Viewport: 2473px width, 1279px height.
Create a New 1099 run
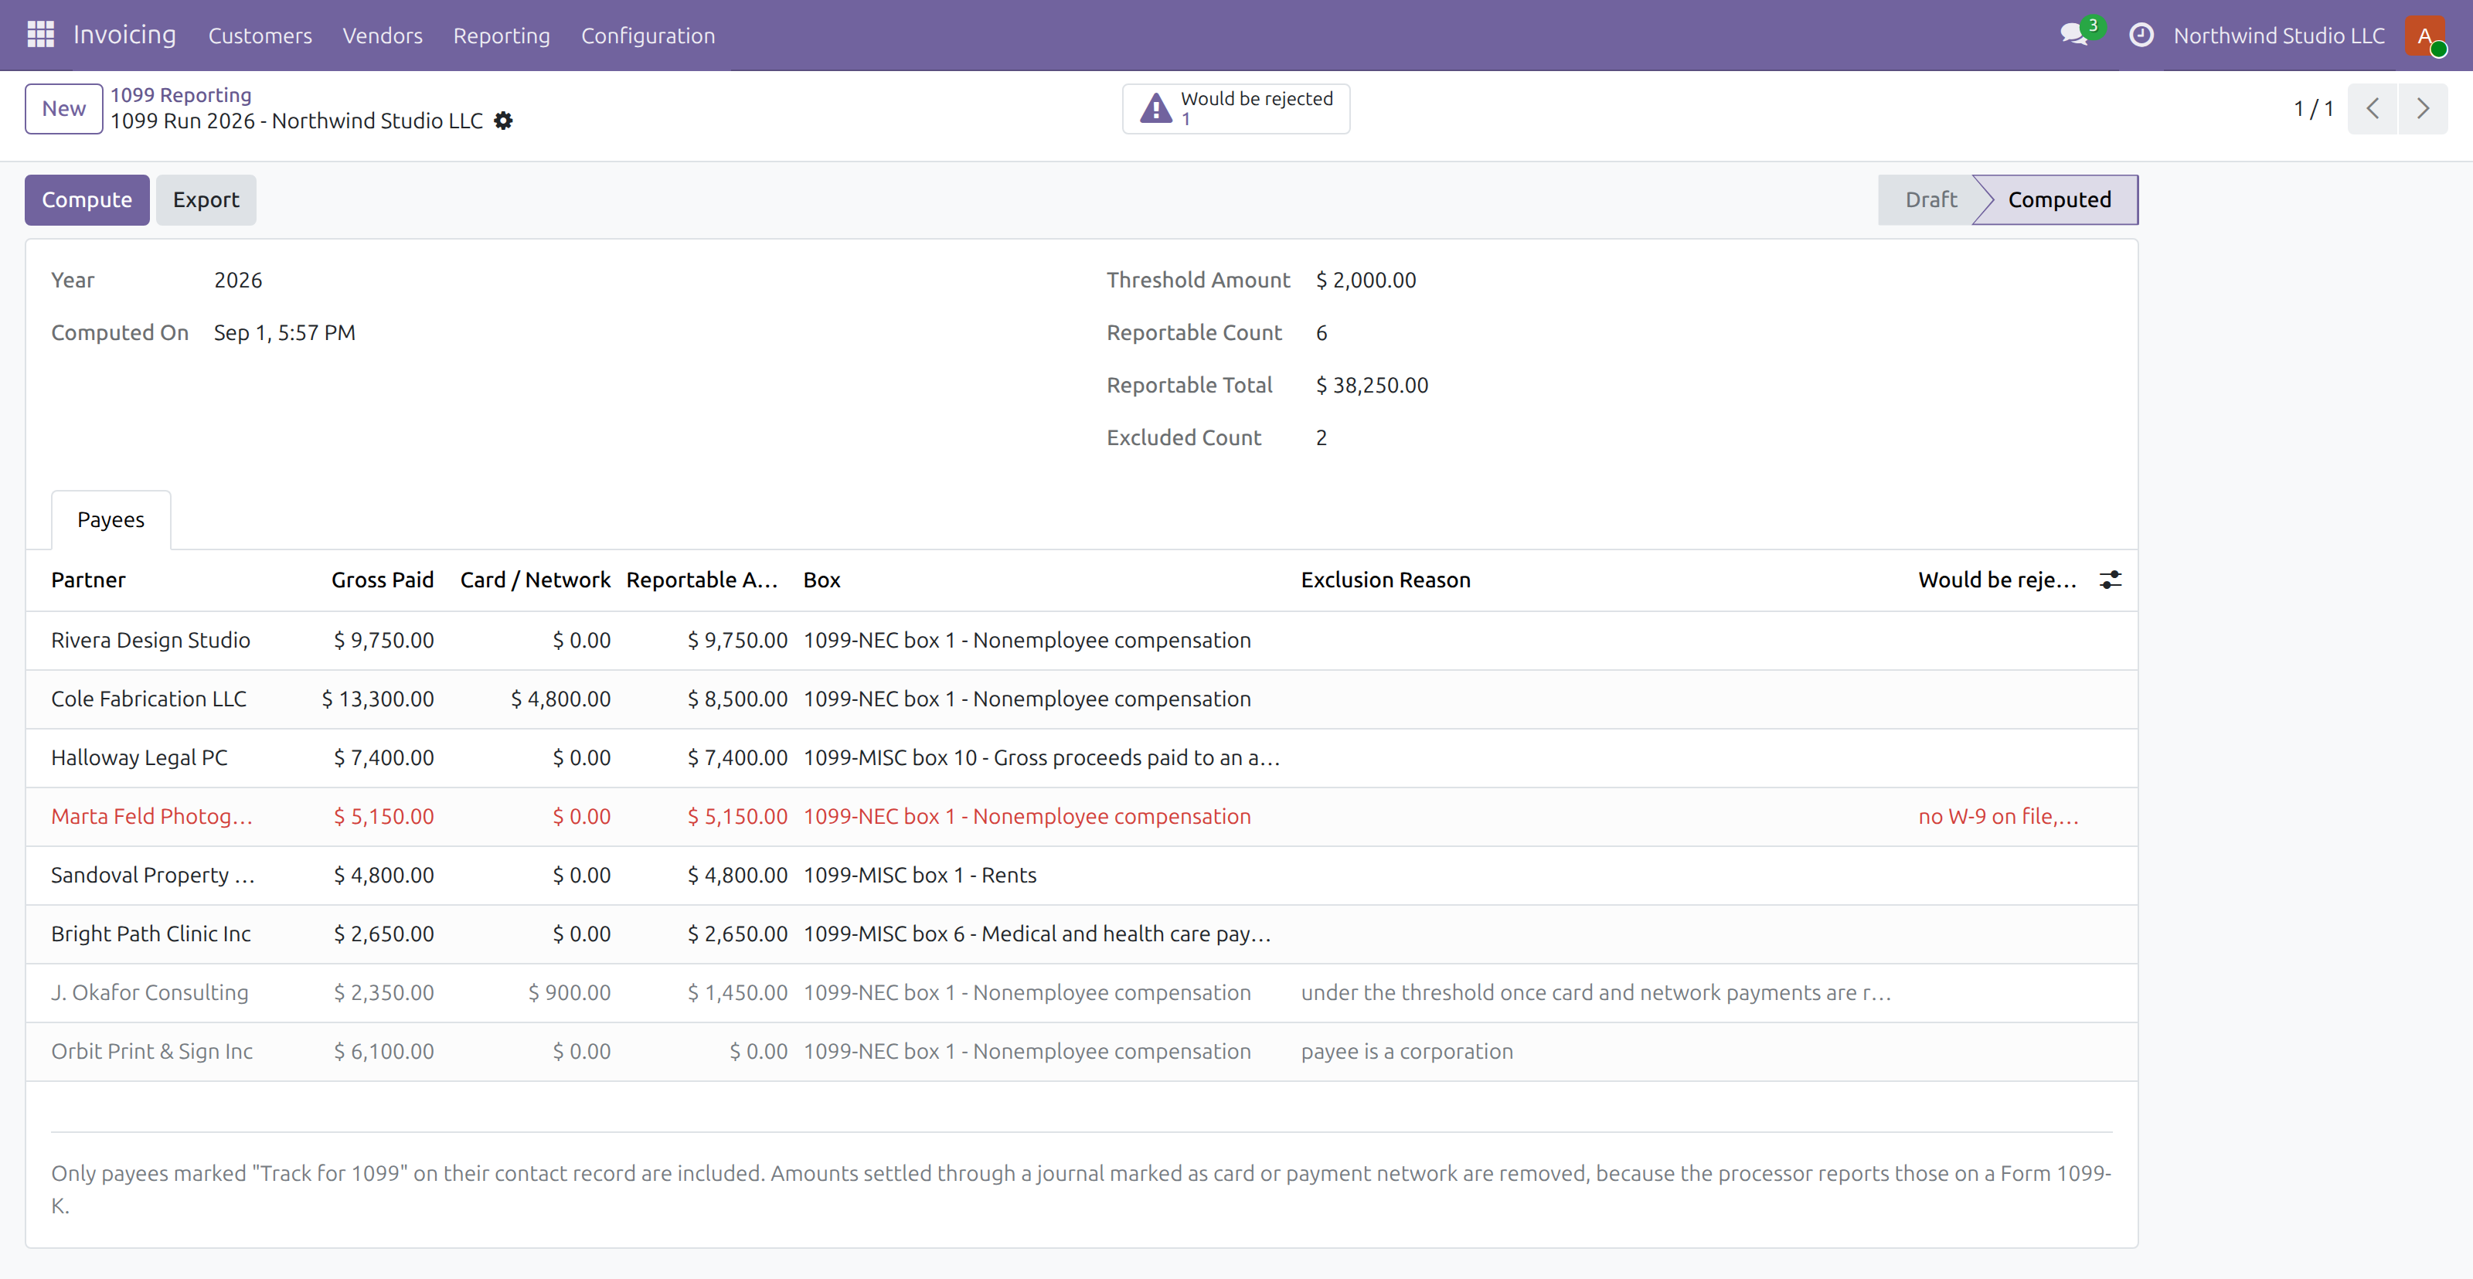(63, 108)
